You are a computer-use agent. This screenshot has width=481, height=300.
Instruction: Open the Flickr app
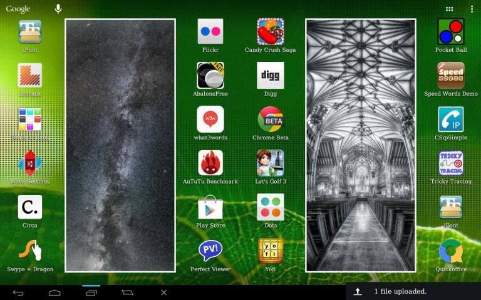point(210,31)
